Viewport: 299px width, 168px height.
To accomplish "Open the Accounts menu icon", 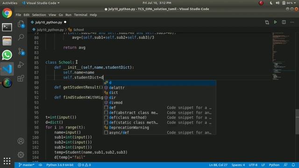I will tap(21, 141).
